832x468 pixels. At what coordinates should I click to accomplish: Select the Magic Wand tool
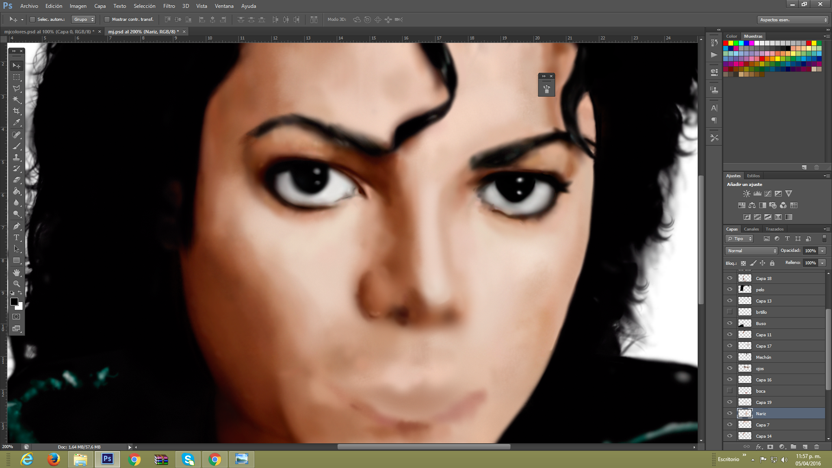16,100
